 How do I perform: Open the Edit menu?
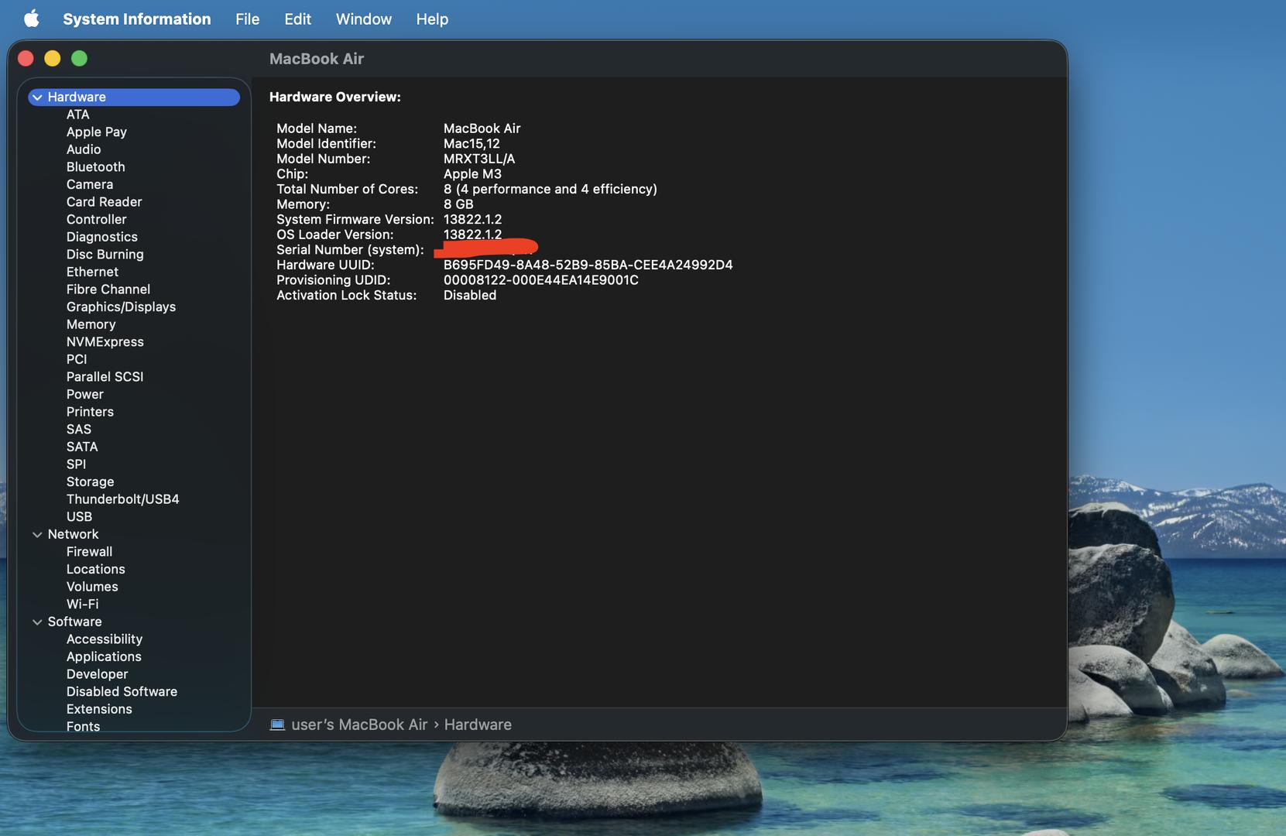(297, 19)
